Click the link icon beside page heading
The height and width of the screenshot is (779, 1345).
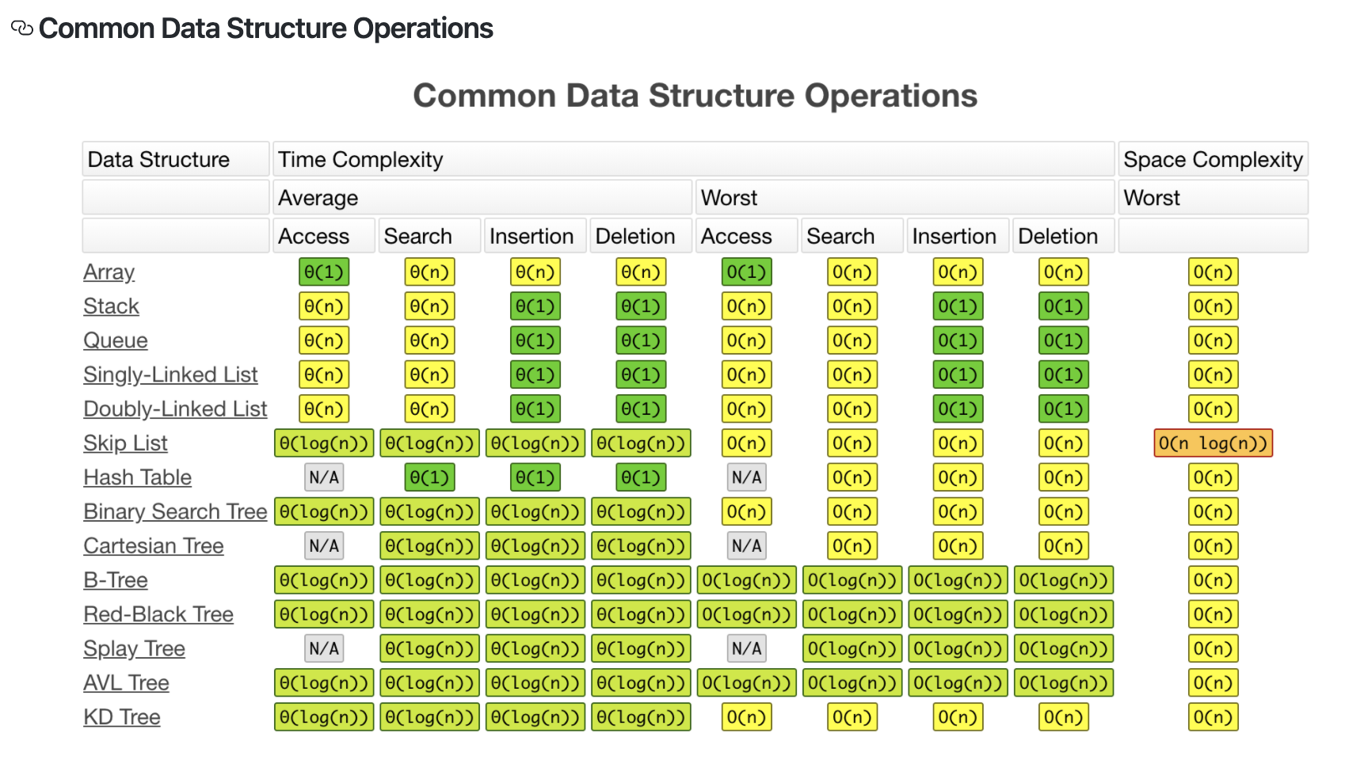point(21,28)
